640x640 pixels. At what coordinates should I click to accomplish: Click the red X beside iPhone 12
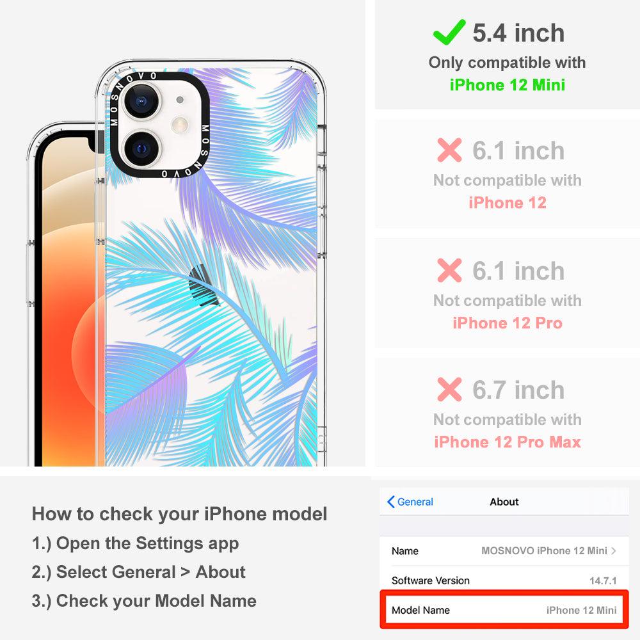point(449,150)
